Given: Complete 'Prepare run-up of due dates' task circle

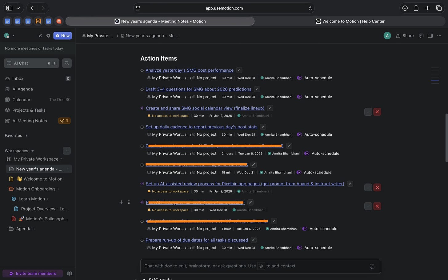Looking at the screenshot, I should 142,240.
